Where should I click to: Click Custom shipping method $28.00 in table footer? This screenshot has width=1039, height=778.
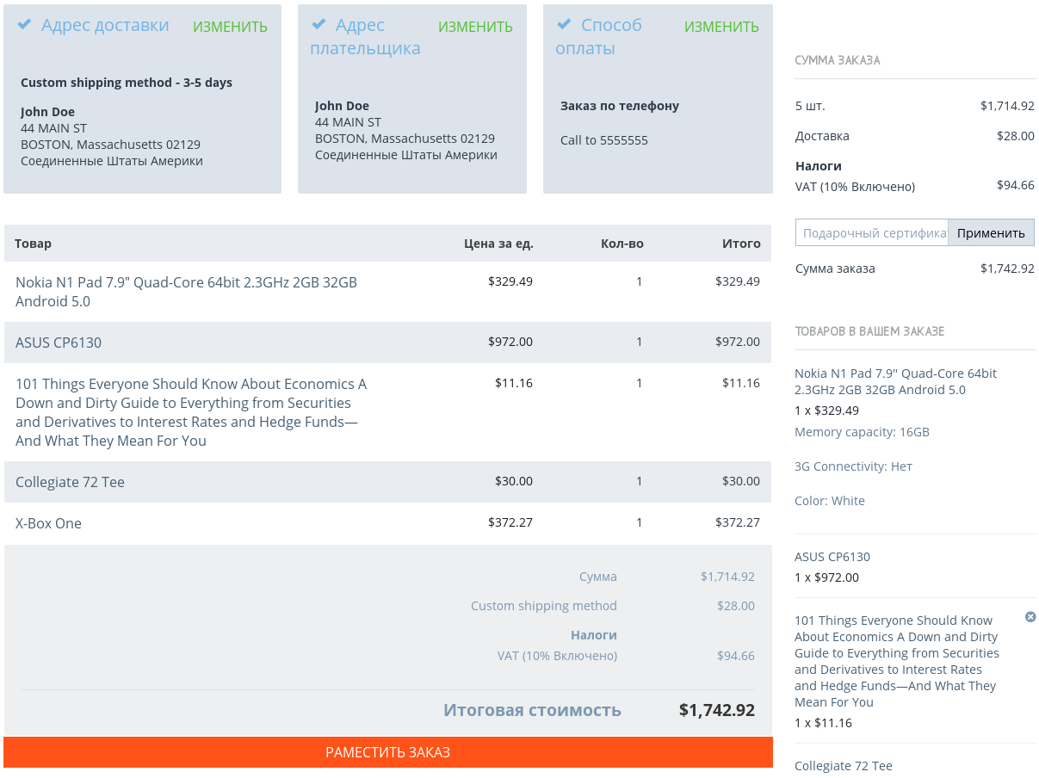click(736, 606)
